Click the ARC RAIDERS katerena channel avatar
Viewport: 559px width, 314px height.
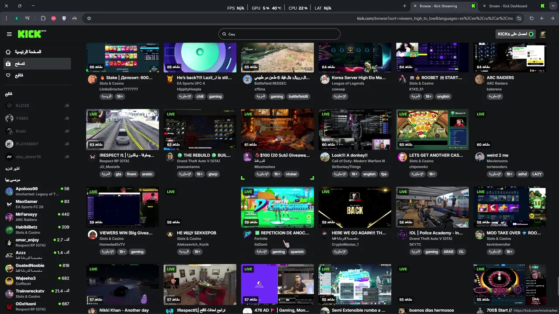pos(480,79)
